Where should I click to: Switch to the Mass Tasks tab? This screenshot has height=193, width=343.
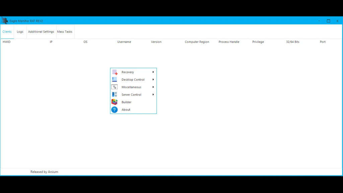point(65,32)
